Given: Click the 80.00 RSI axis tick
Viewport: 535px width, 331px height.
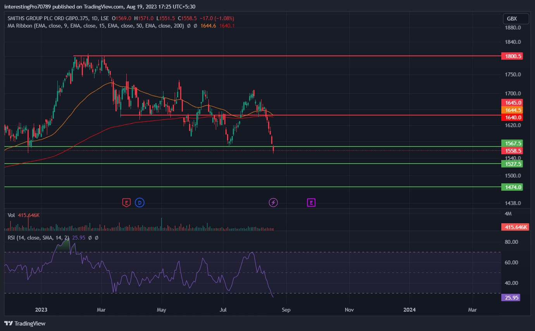Looking at the screenshot, I should click(x=512, y=242).
